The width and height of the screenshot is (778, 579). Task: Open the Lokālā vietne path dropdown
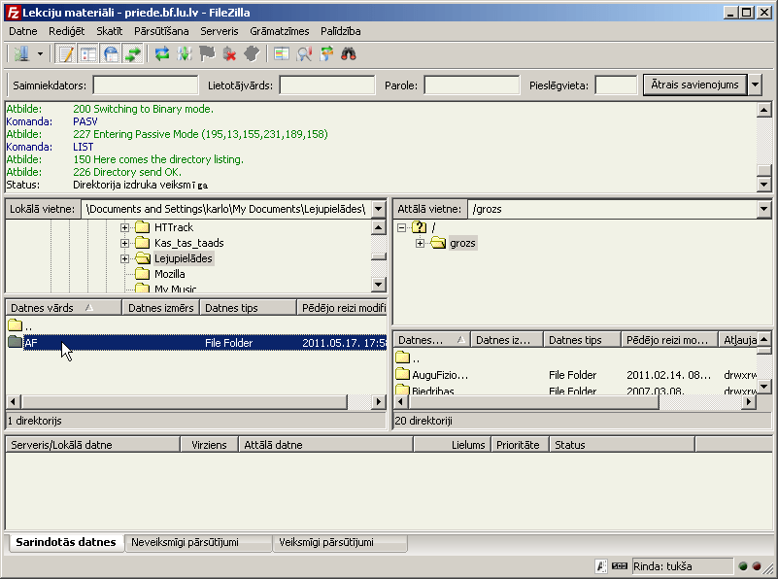[378, 209]
